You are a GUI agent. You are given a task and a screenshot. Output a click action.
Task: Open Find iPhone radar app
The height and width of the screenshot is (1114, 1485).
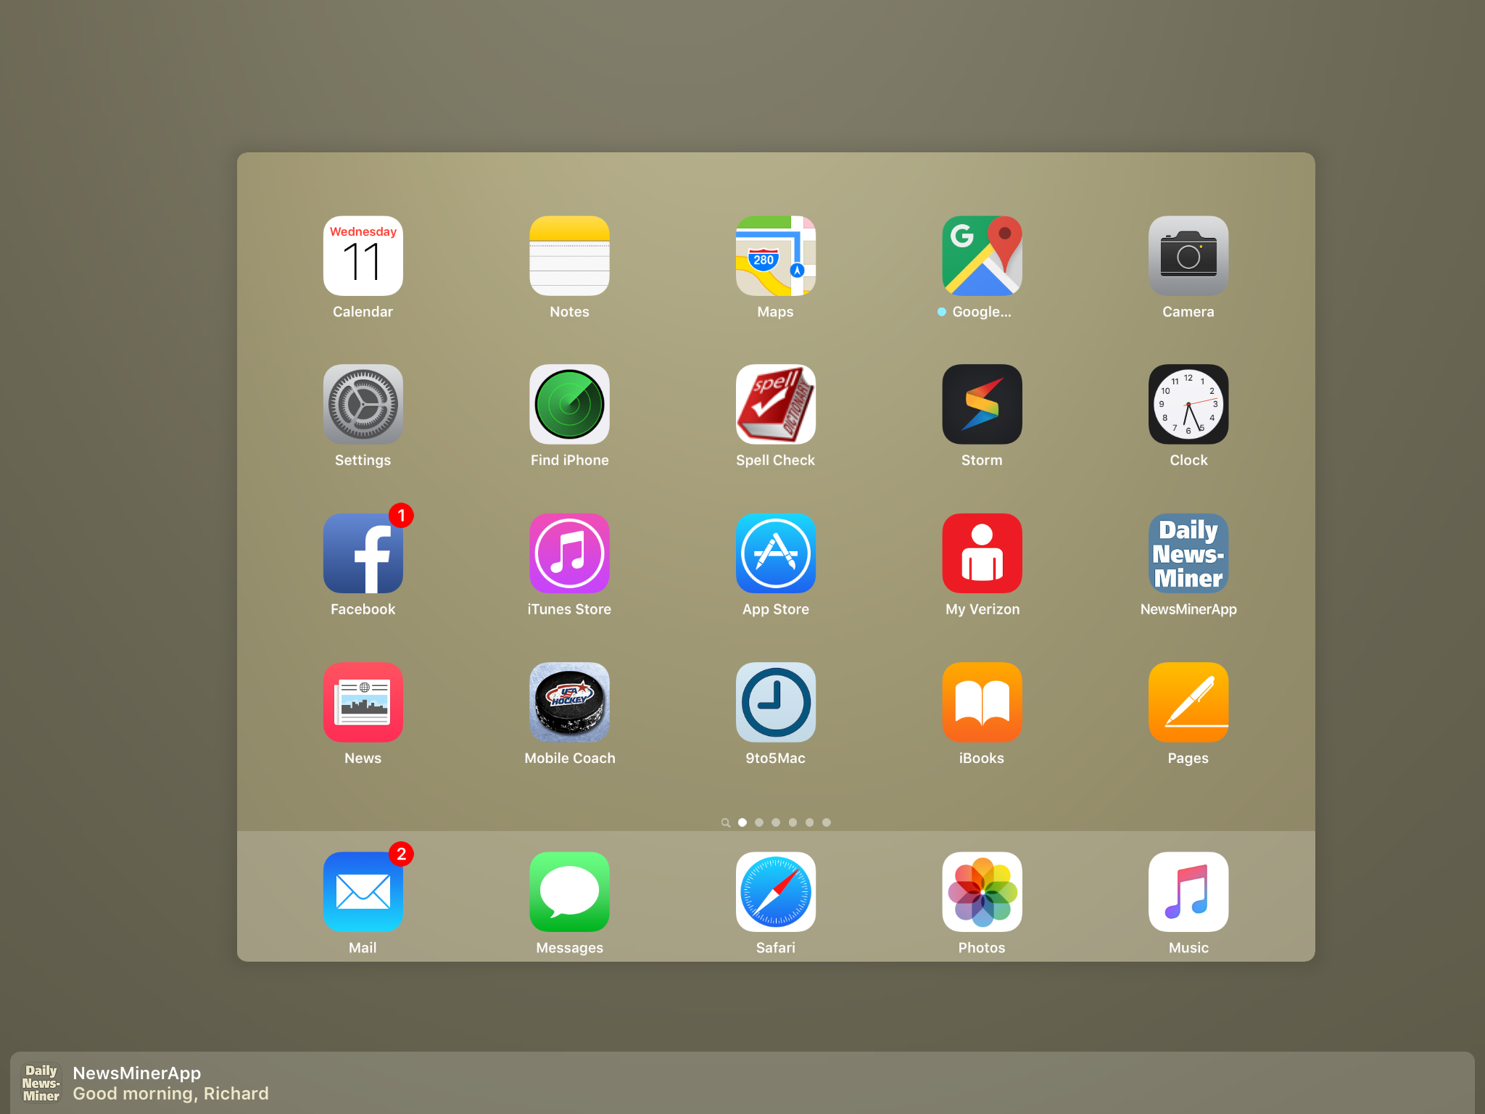click(x=569, y=404)
